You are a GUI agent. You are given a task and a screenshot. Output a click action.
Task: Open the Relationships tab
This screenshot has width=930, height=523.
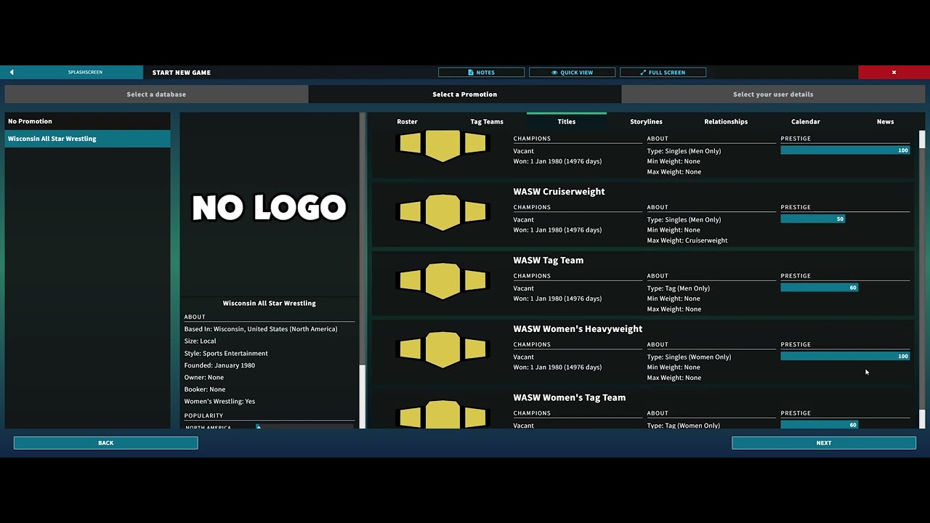(x=726, y=122)
